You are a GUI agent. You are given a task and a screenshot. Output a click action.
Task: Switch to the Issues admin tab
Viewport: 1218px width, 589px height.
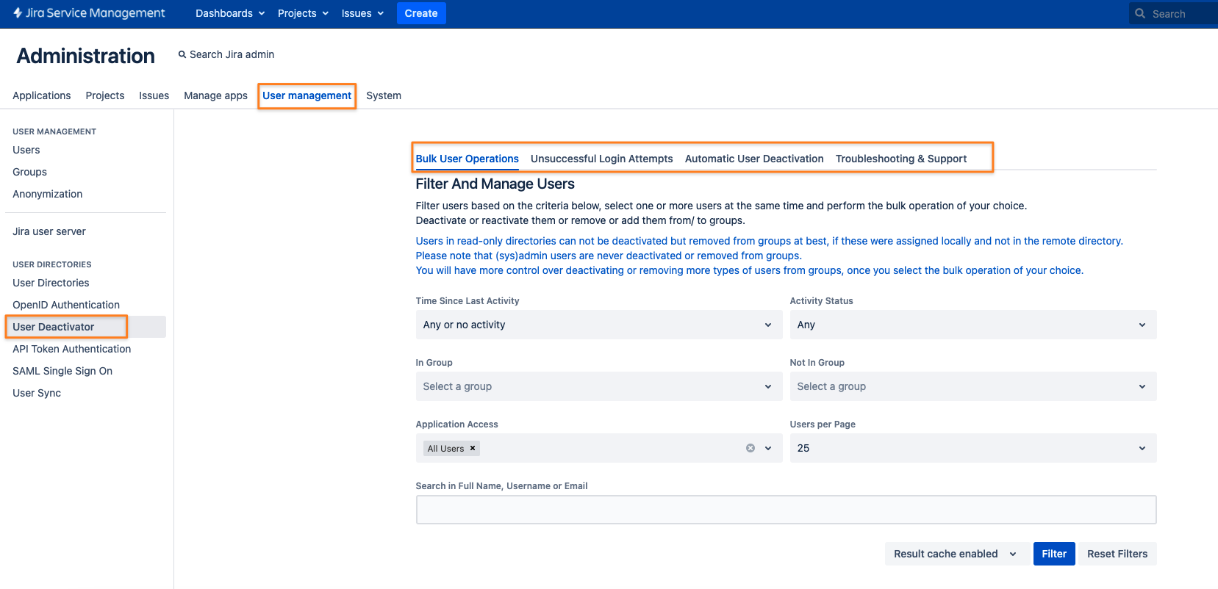(x=154, y=95)
